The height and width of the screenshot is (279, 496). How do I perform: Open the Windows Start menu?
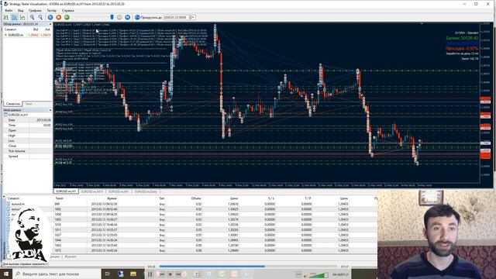point(6,274)
